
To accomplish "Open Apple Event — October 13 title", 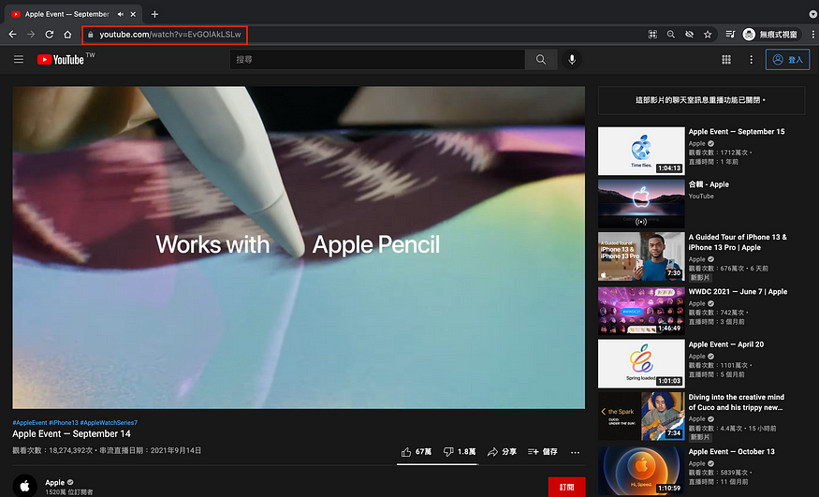I will [x=731, y=451].
